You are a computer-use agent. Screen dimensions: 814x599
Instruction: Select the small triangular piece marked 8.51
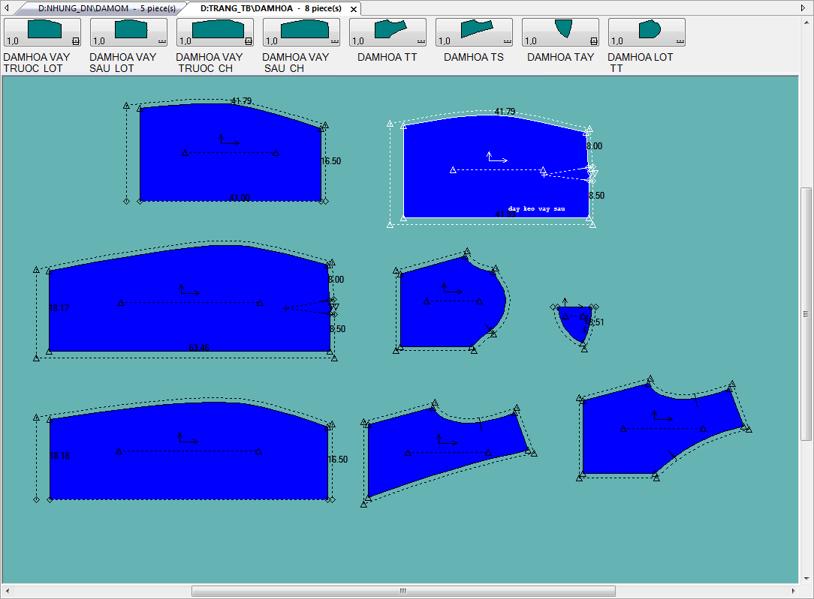574,320
